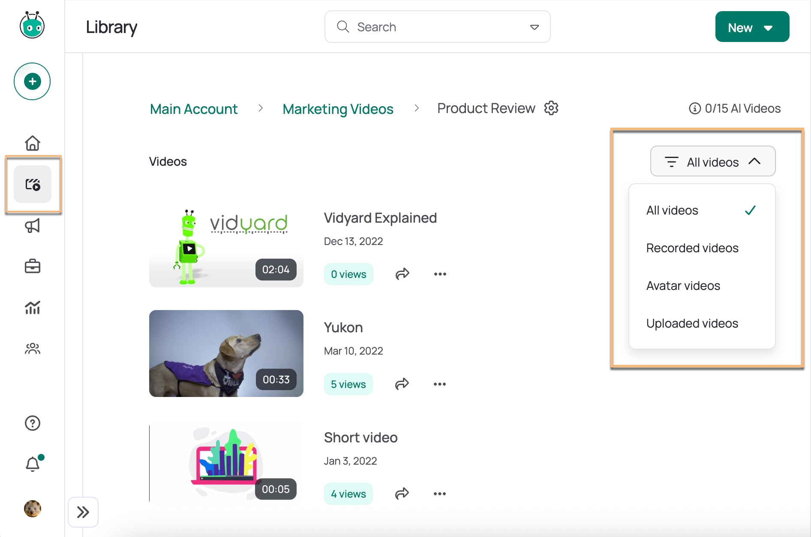Open the Short video thumbnail
Image resolution: width=811 pixels, height=537 pixels.
point(226,463)
